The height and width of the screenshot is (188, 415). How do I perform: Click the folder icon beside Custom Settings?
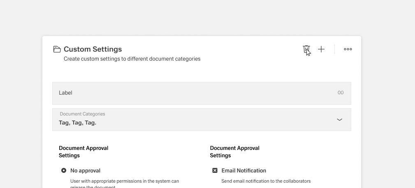click(57, 49)
